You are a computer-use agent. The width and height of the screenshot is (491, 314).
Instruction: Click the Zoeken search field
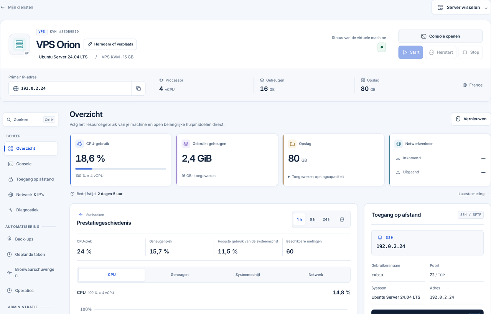[x=31, y=119]
